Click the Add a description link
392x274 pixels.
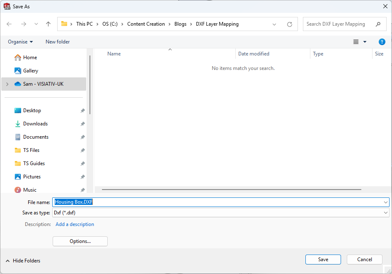[75, 224]
